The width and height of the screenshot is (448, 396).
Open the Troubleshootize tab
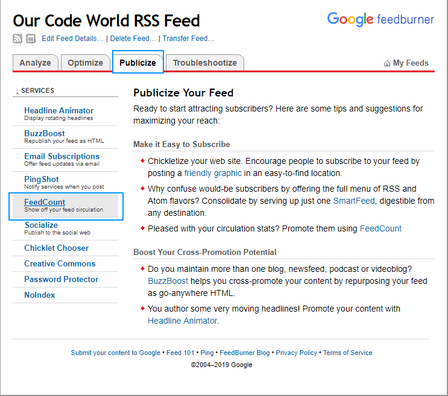[x=205, y=63]
